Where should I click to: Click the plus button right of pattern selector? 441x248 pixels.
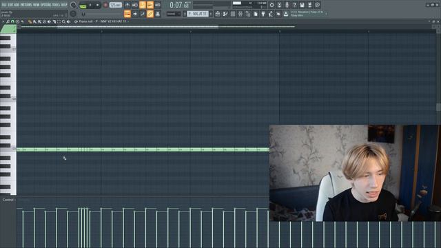click(x=211, y=14)
